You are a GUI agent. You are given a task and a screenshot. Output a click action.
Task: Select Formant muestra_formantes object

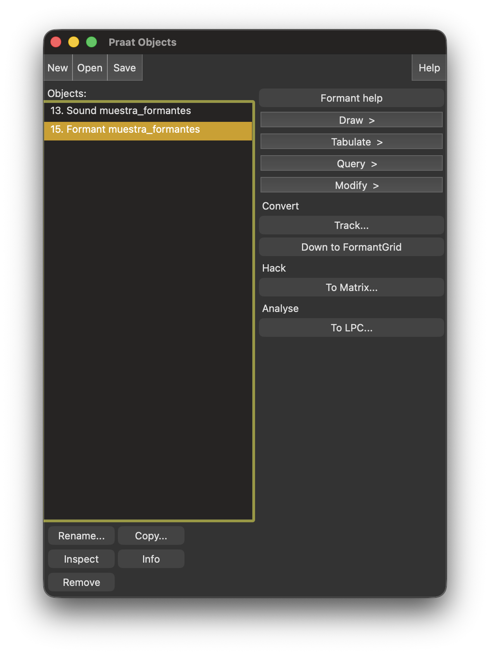tap(125, 130)
